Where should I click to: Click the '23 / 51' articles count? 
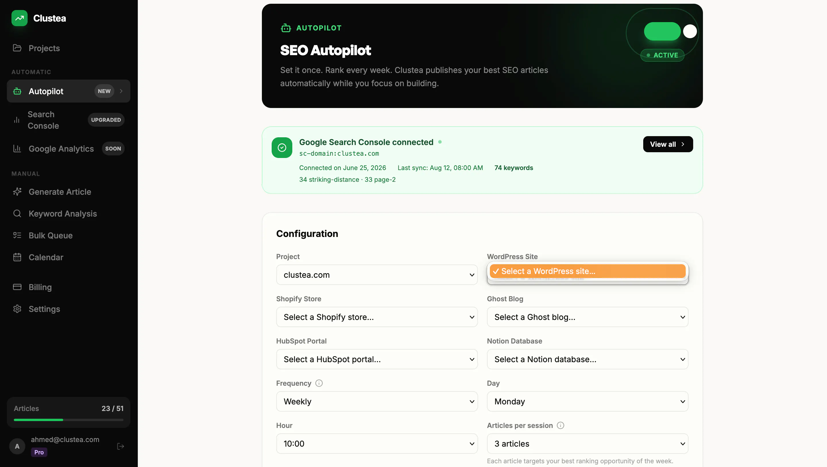(x=112, y=408)
